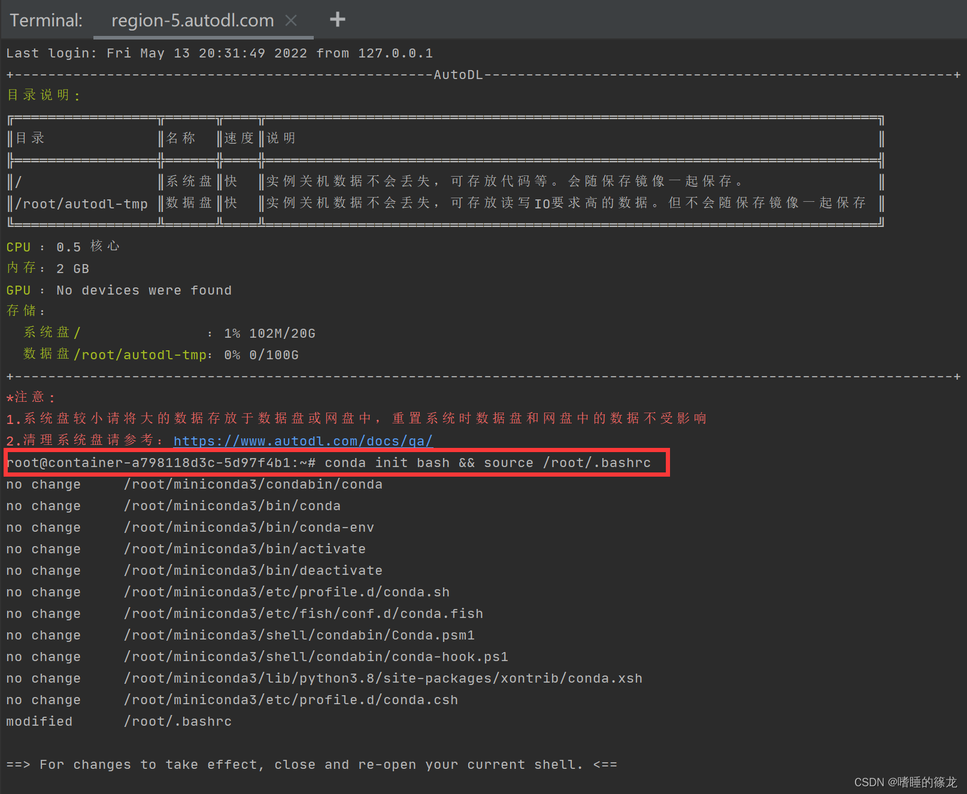Screen dimensions: 967x794
Task: Click the 'CPU : 0.5' line
Action: tap(63, 247)
